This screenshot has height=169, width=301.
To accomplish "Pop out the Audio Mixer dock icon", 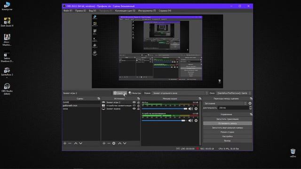I will pos(200,99).
